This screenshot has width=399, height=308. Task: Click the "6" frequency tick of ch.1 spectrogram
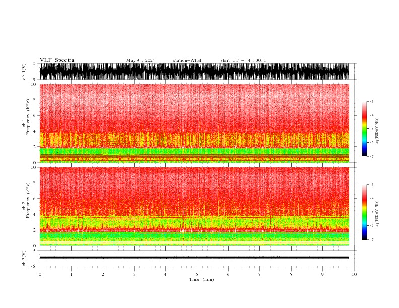pyautogui.click(x=35, y=115)
